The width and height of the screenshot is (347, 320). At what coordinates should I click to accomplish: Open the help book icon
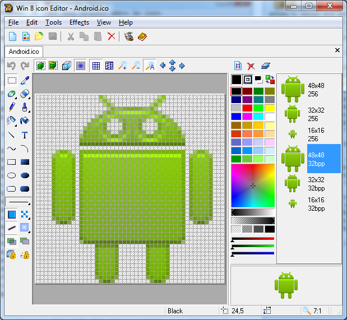point(142,36)
